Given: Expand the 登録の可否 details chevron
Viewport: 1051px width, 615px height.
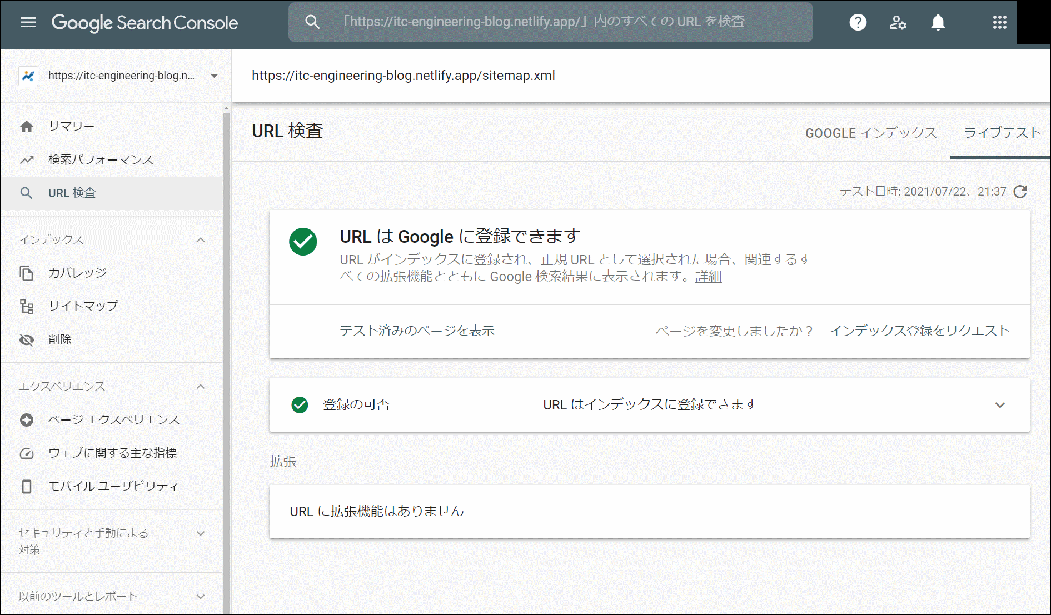Looking at the screenshot, I should click(1000, 405).
